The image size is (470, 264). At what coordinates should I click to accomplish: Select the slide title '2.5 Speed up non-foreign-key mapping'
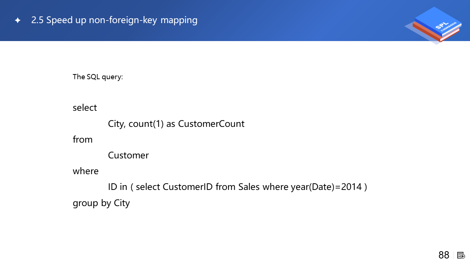(x=114, y=20)
